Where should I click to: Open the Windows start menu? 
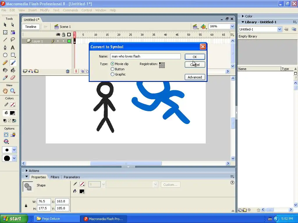click(14, 219)
